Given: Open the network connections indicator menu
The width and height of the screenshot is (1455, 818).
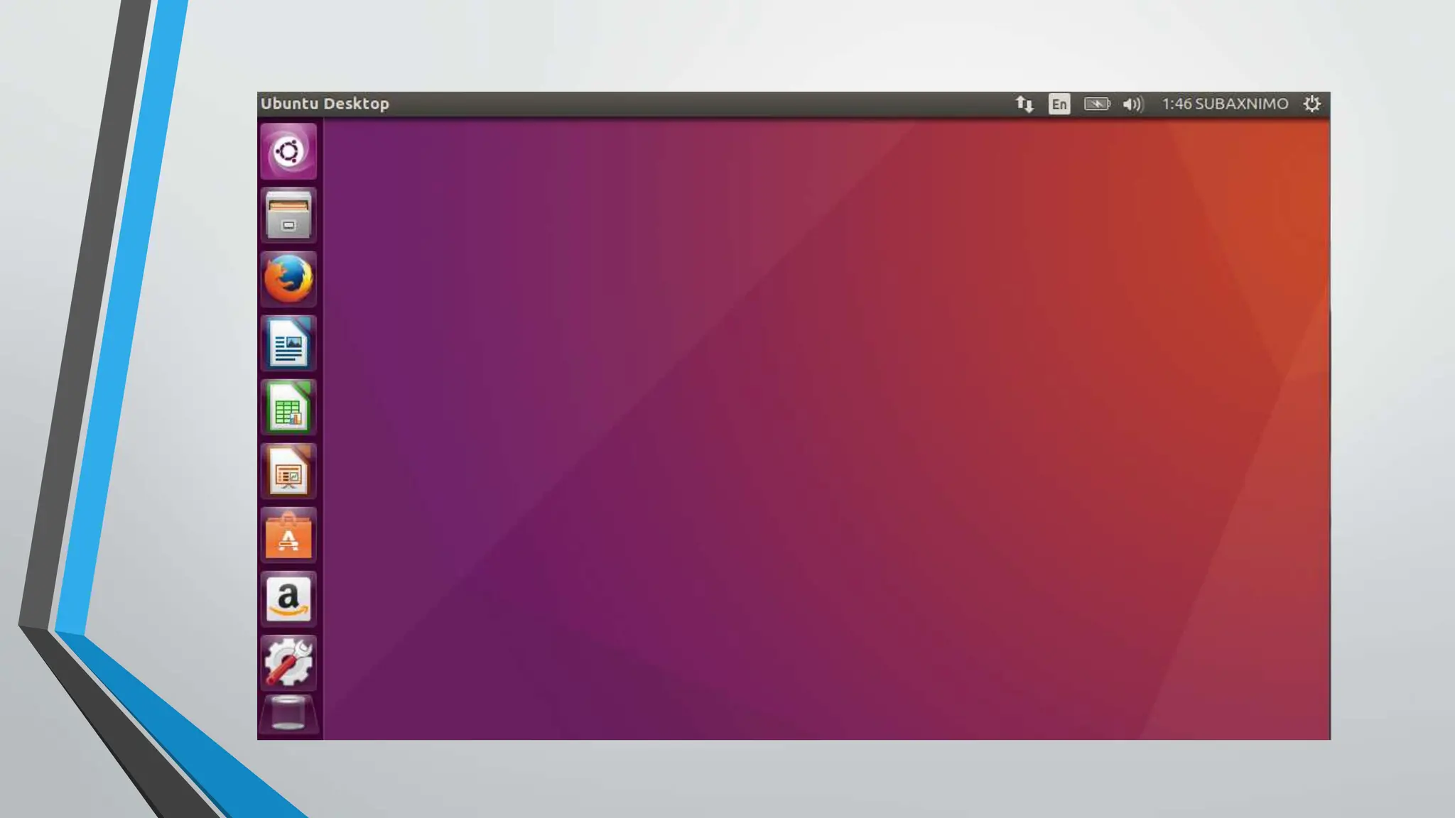Looking at the screenshot, I should pyautogui.click(x=1024, y=104).
